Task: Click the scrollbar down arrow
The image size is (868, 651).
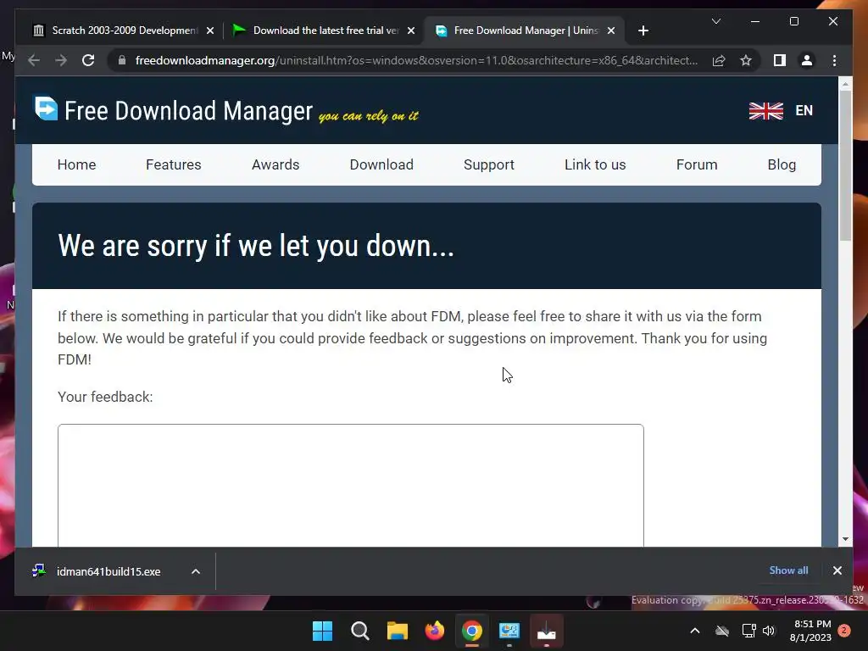Action: pyautogui.click(x=845, y=539)
